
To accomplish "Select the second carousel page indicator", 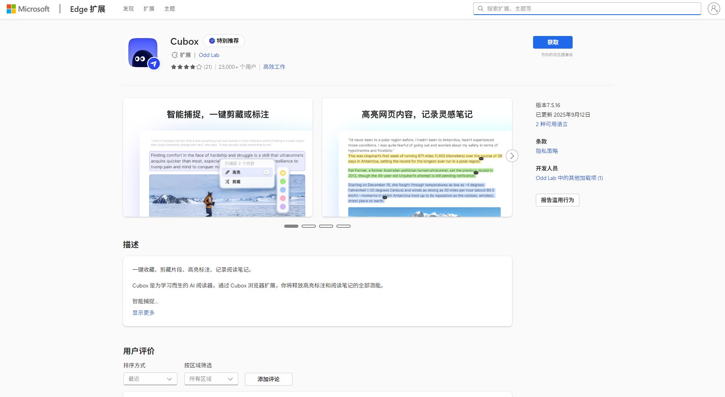I will click(309, 226).
